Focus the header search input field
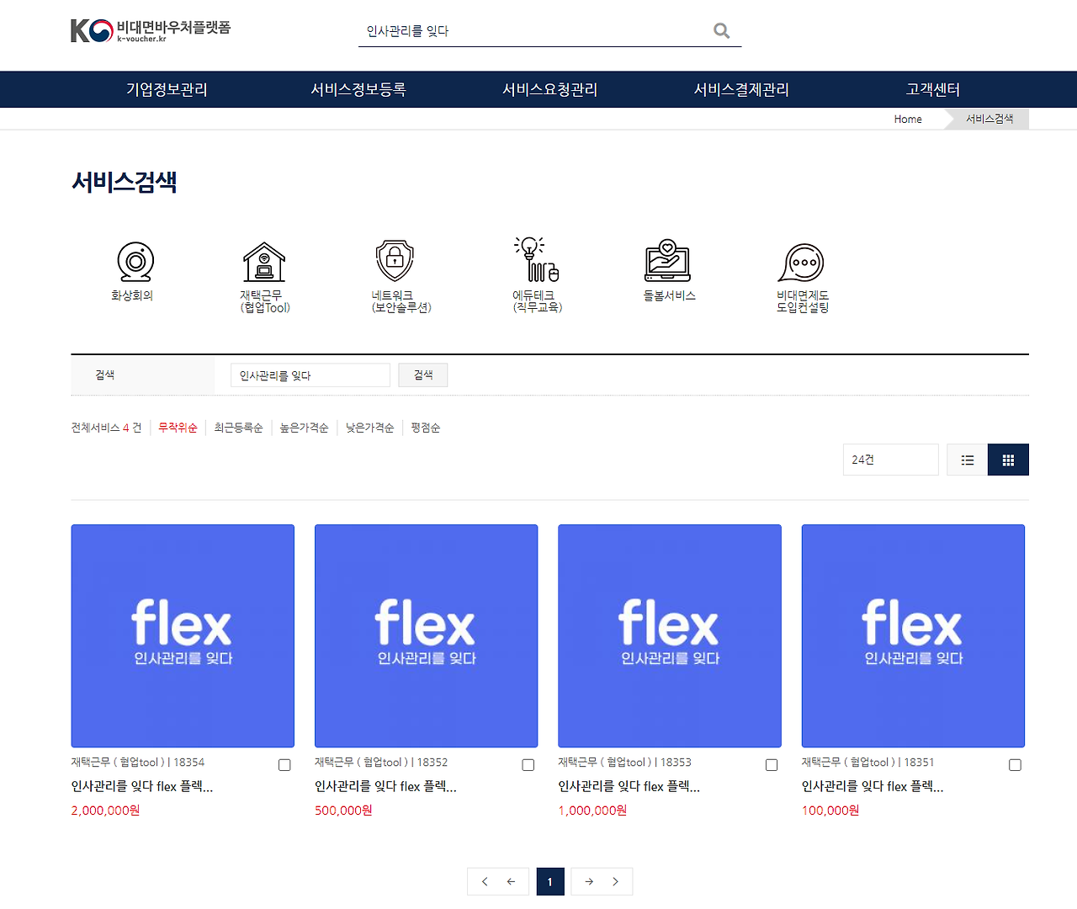 point(534,31)
